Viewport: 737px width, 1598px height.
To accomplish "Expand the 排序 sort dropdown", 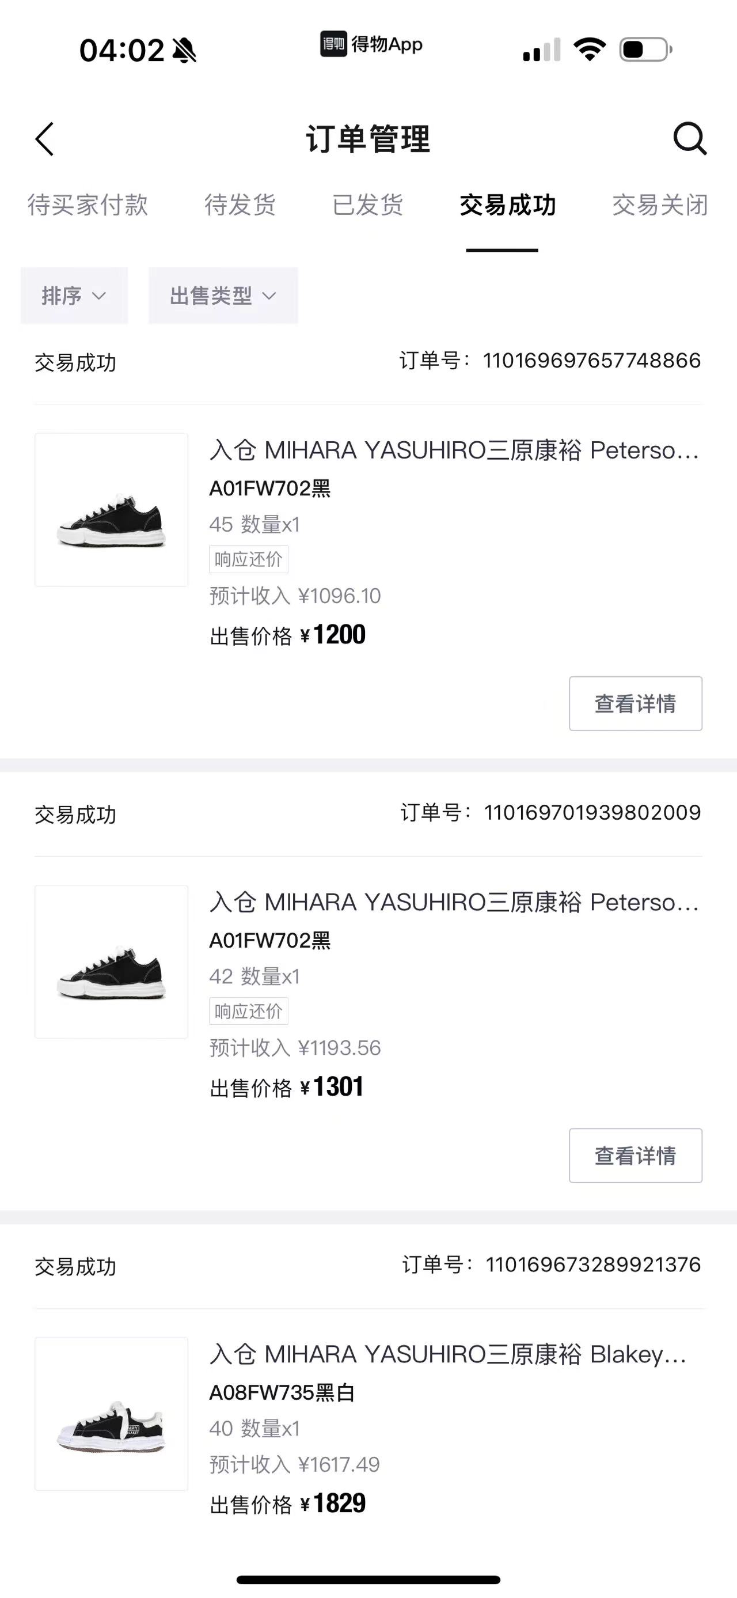I will [74, 296].
